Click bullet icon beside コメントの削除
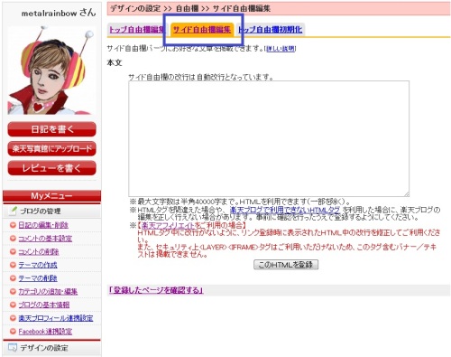This screenshot has height=357, width=451. (x=13, y=252)
